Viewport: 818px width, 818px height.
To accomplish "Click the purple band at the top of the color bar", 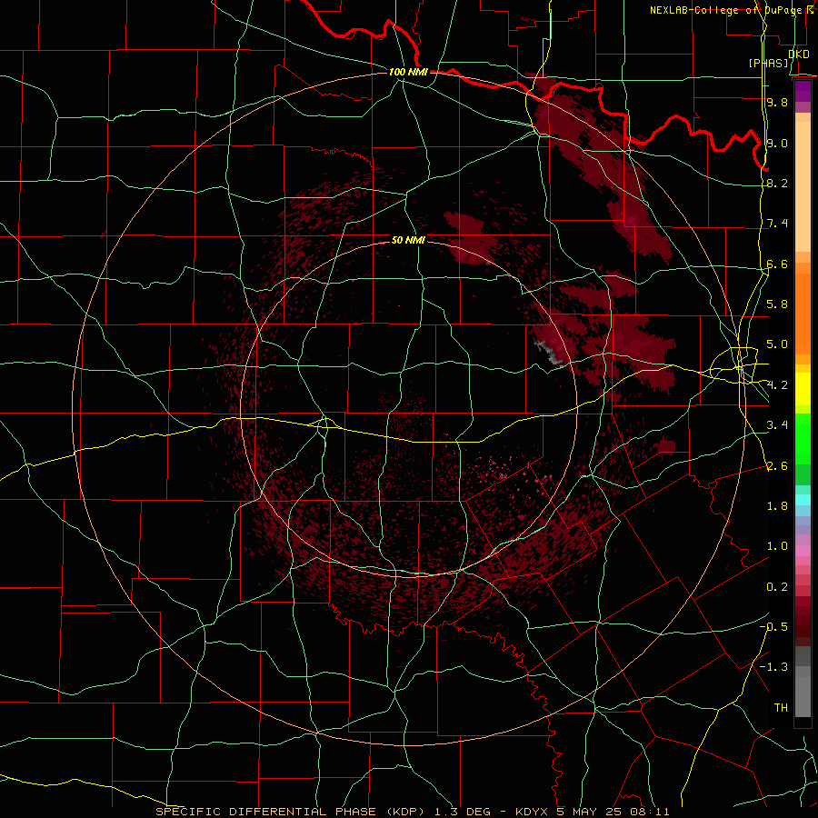I will (803, 91).
